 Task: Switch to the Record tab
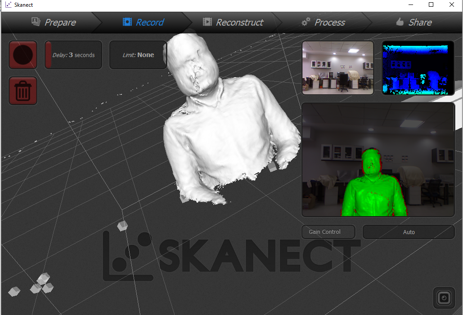click(x=143, y=22)
